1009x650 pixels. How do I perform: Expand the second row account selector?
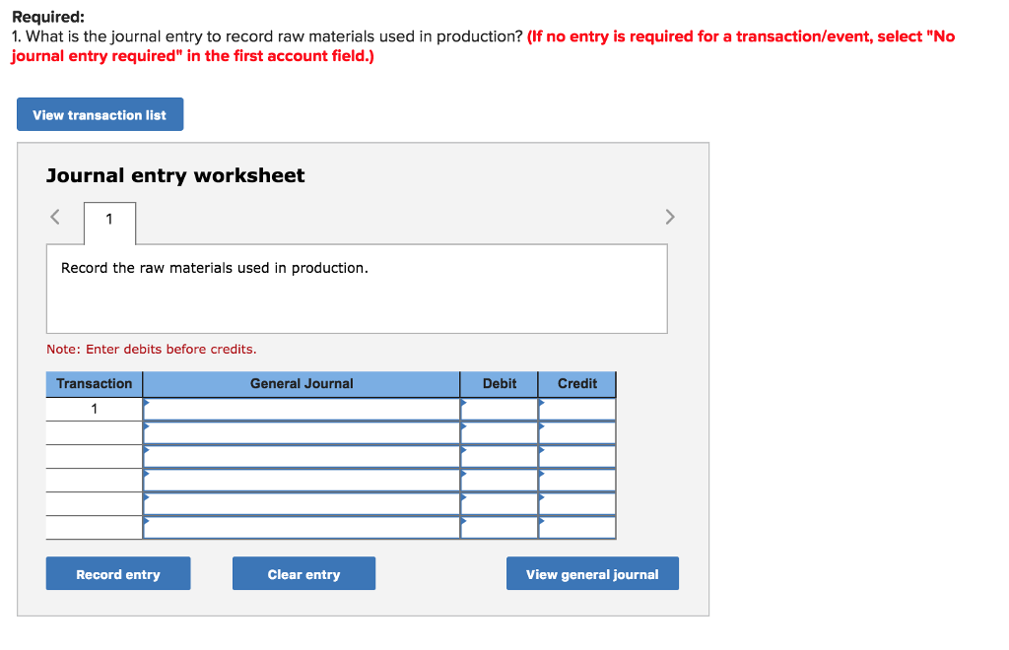pos(301,431)
